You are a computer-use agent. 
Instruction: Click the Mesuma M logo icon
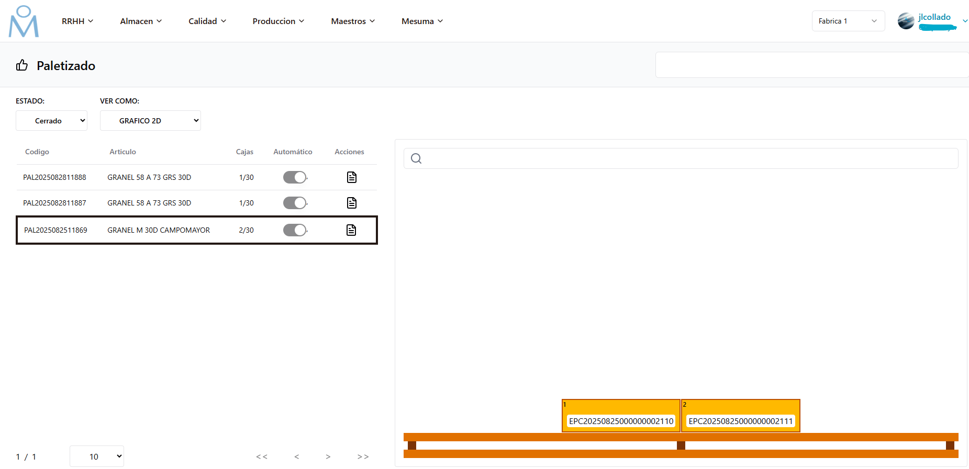pyautogui.click(x=24, y=21)
